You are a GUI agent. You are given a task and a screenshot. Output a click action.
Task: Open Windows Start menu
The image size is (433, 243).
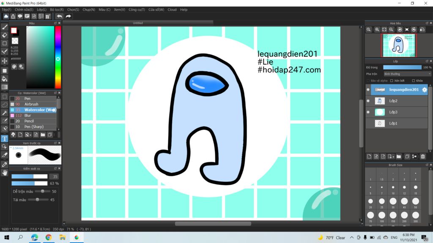pyautogui.click(x=7, y=238)
